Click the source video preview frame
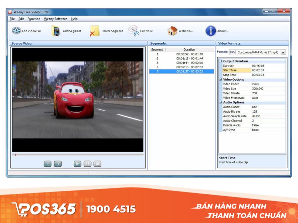This screenshot has width=298, height=223. point(78,100)
